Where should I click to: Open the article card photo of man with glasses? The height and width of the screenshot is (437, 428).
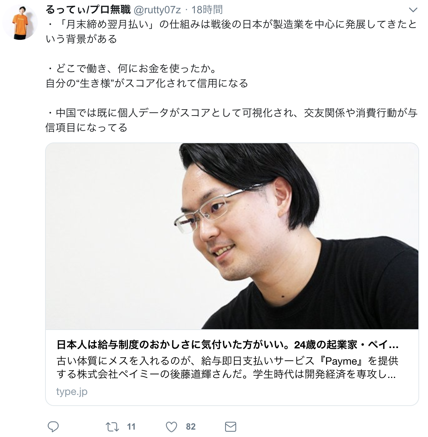pyautogui.click(x=232, y=236)
